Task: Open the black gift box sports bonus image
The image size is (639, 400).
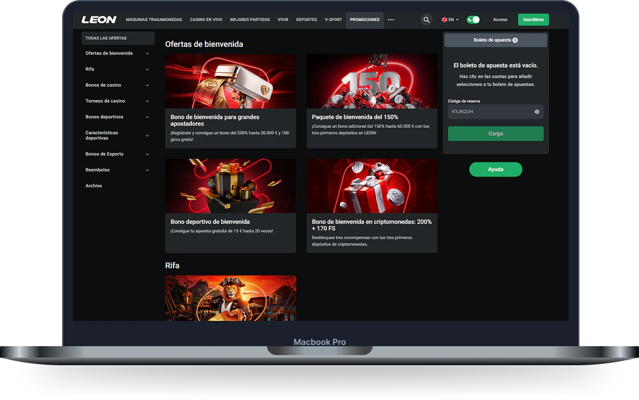Action: [231, 186]
